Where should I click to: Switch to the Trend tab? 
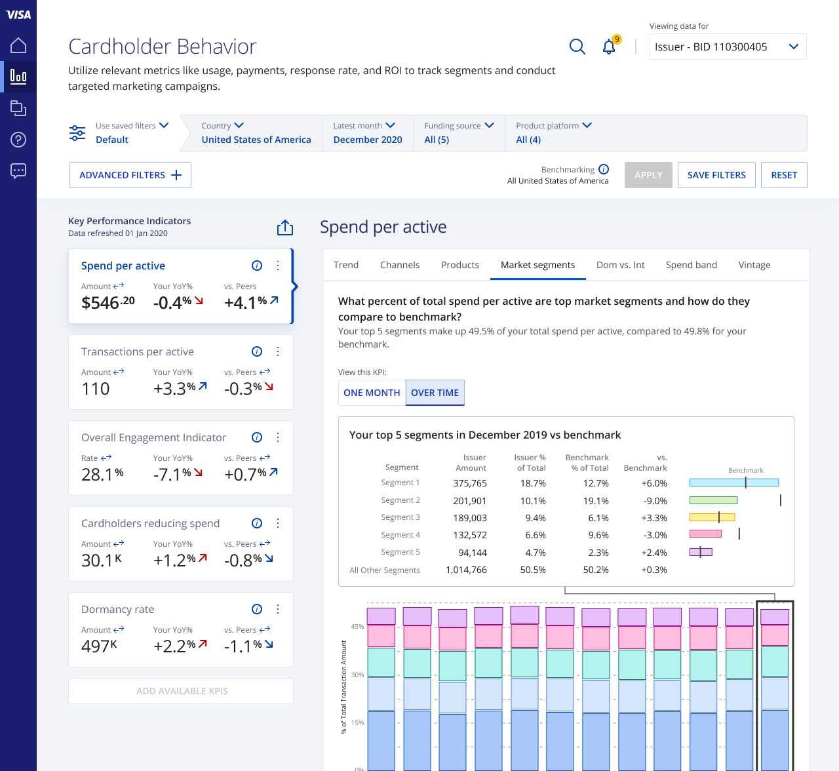click(x=346, y=265)
